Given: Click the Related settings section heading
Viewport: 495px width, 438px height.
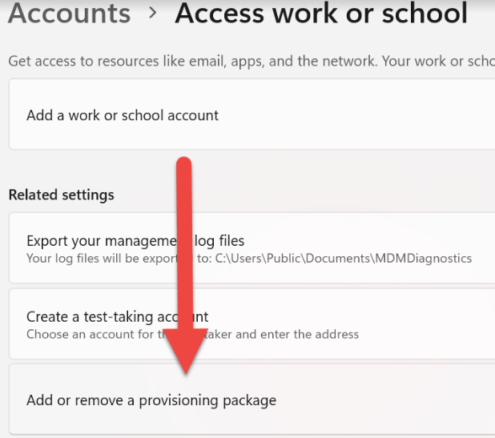Looking at the screenshot, I should pos(61,195).
